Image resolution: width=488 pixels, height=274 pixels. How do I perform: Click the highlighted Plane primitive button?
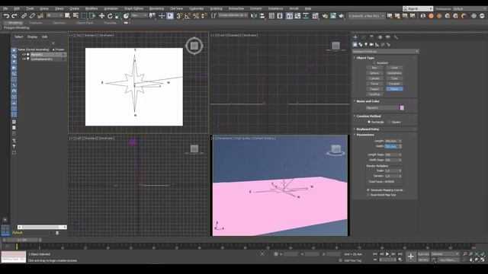click(x=394, y=89)
